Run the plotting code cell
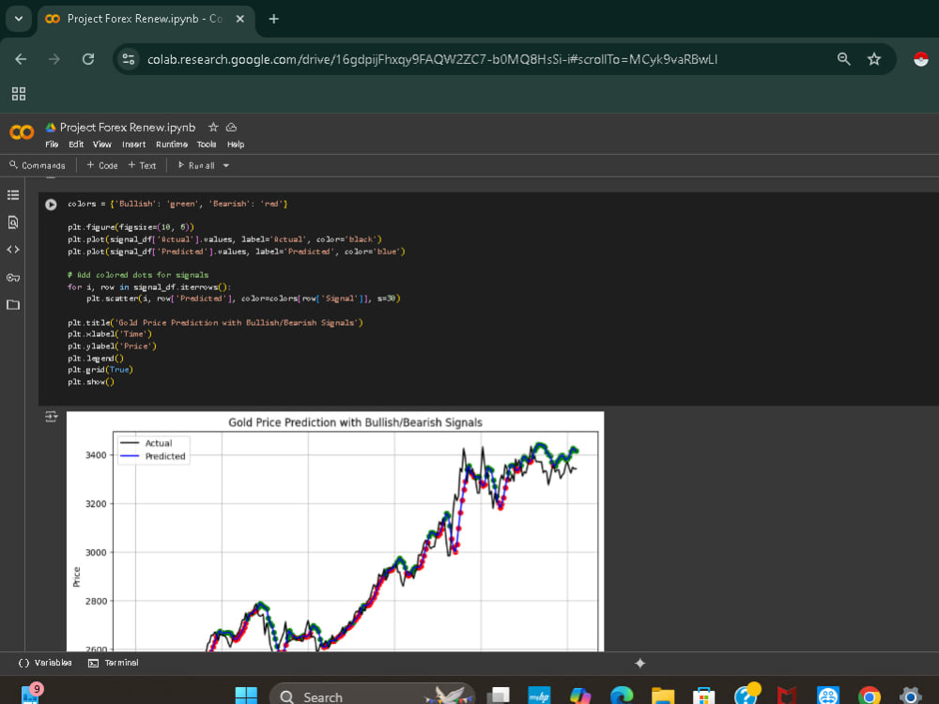This screenshot has height=704, width=939. pyautogui.click(x=51, y=205)
